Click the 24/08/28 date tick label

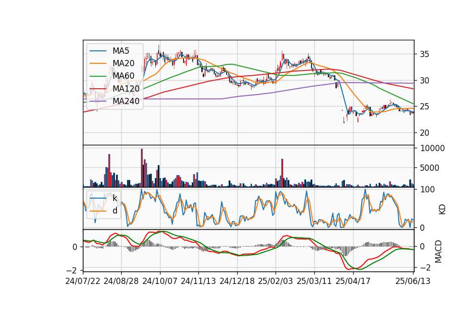tap(121, 281)
